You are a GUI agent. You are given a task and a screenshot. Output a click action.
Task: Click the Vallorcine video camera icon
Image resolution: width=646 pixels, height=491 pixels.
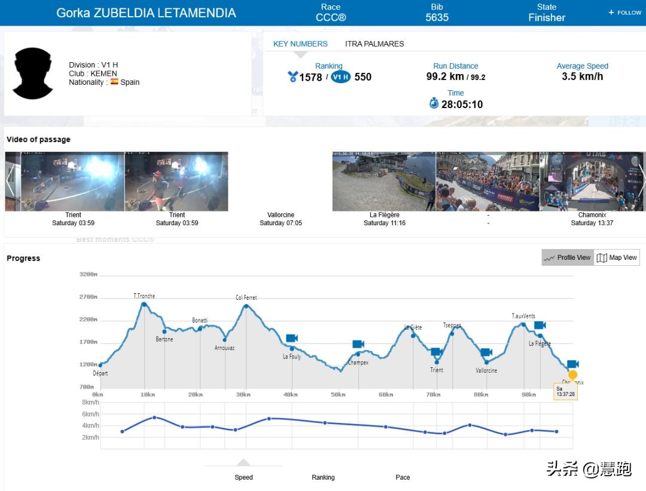(x=486, y=352)
